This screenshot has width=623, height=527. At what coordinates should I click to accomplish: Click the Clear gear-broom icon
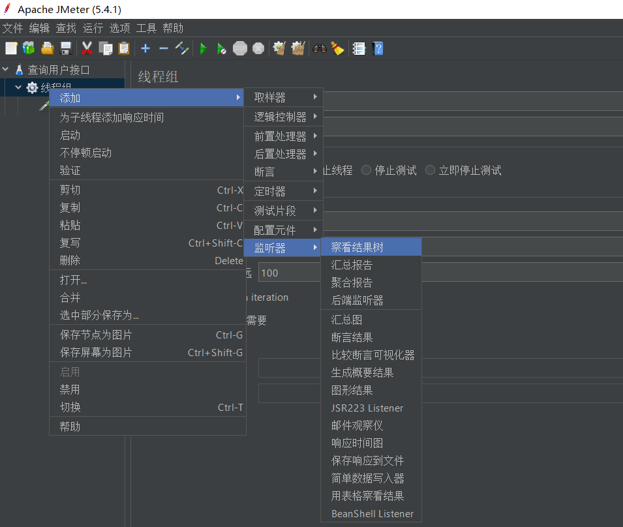click(x=279, y=48)
